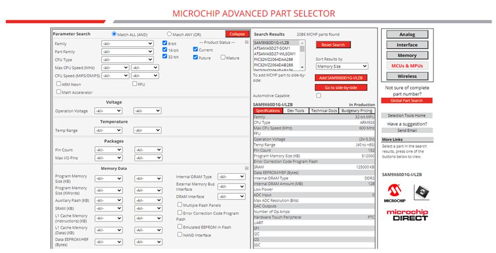The height and width of the screenshot is (253, 496).
Task: Select Match ANY (OR) radio button
Action: coord(169,34)
